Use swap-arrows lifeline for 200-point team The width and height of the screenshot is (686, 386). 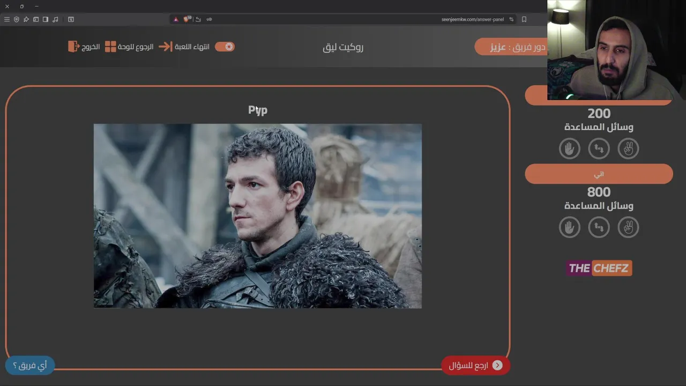pyautogui.click(x=599, y=149)
